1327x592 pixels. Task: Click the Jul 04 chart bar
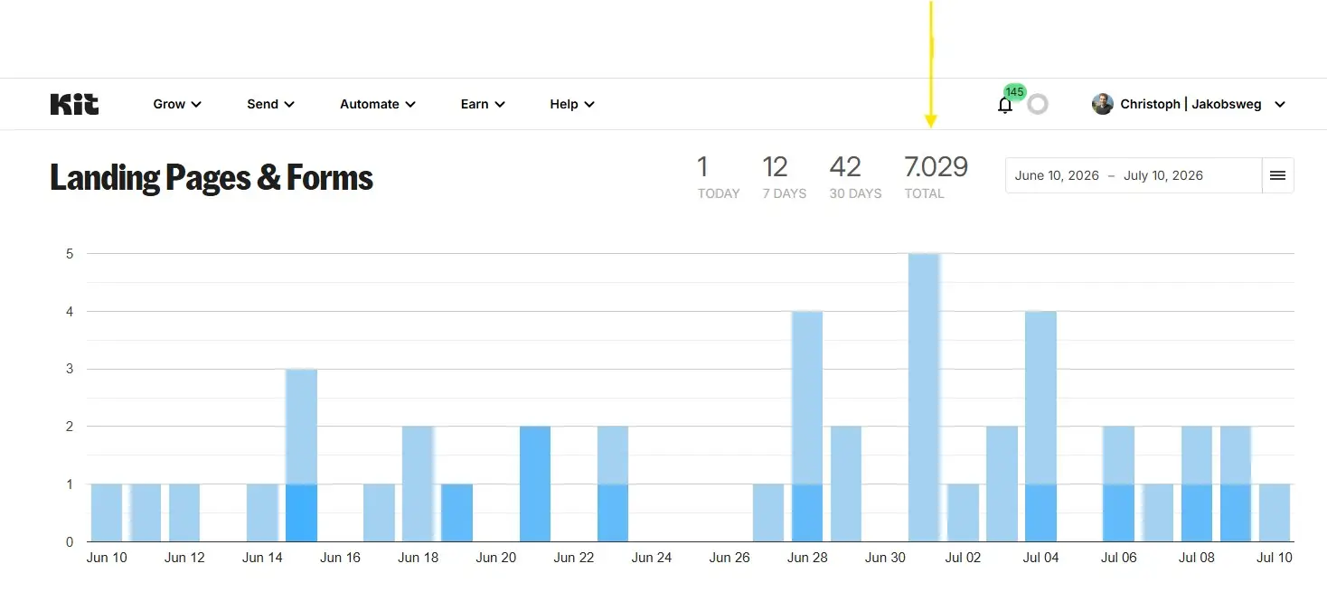coord(1040,427)
